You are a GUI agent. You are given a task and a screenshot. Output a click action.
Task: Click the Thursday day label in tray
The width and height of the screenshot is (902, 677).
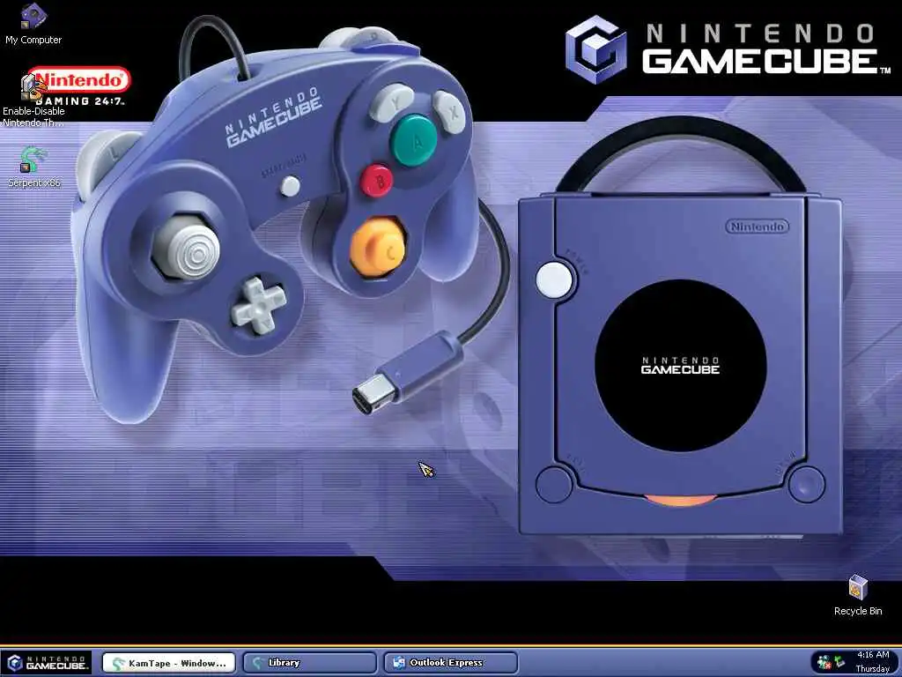click(873, 668)
